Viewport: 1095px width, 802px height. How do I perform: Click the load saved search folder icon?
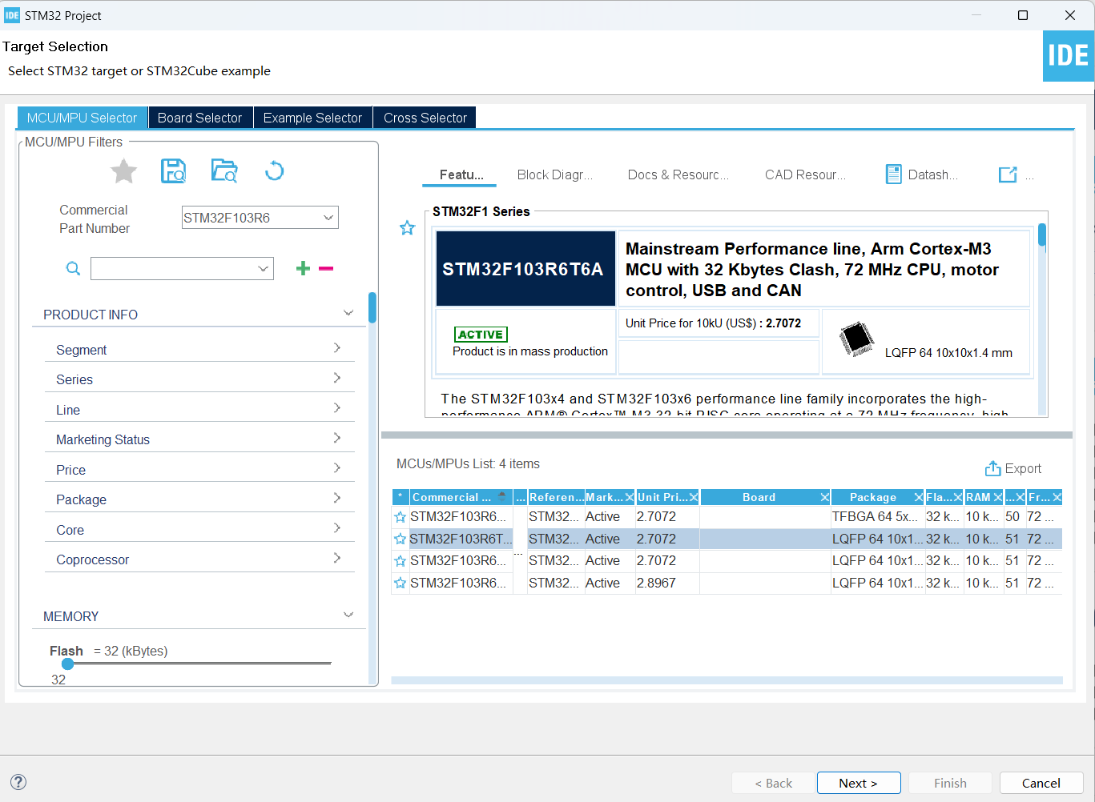point(224,170)
